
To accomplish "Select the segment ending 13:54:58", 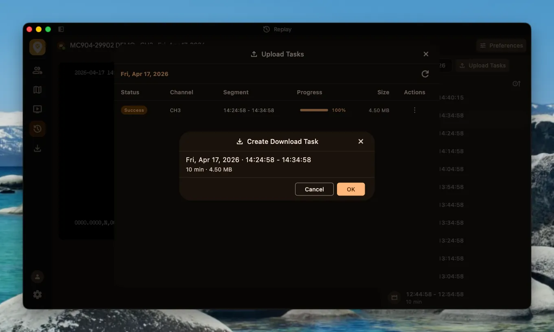I will [451, 187].
